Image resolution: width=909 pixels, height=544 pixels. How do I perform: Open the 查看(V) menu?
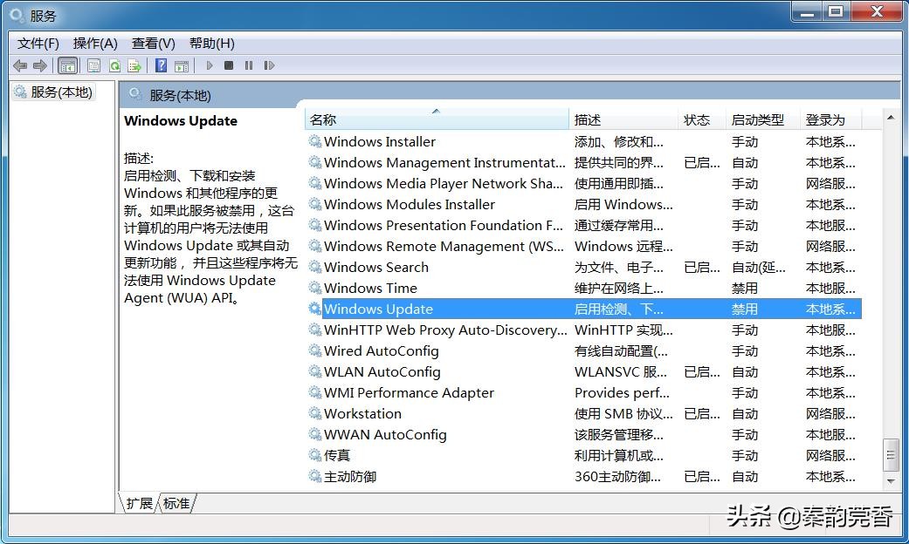pyautogui.click(x=153, y=43)
